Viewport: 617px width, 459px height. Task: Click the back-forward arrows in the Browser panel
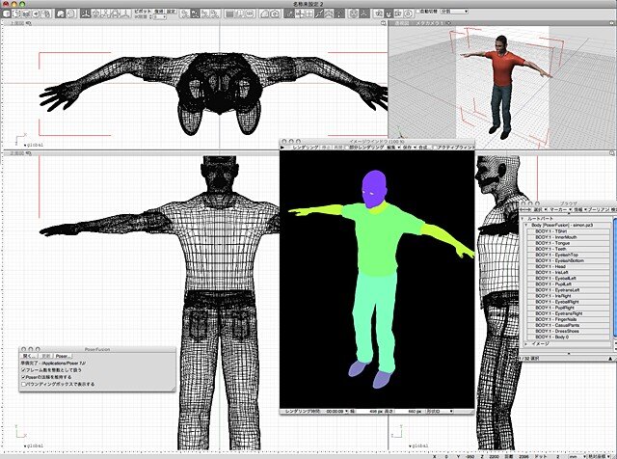tap(525, 210)
